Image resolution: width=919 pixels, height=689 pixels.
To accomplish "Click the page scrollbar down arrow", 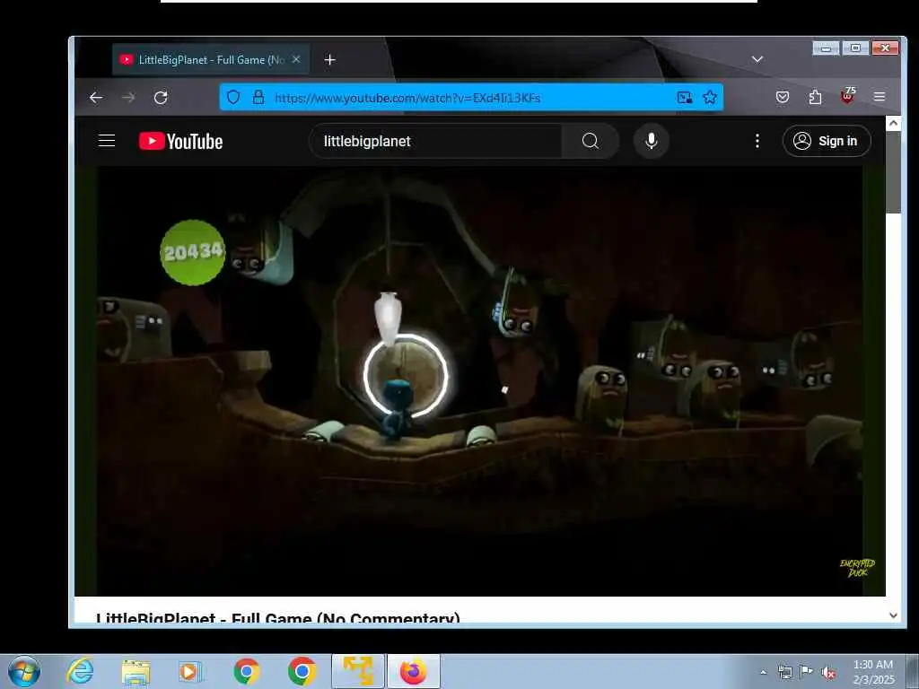I will coord(893,615).
